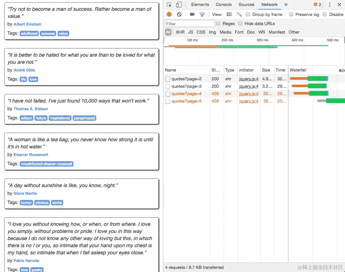Click the adulthood tag
Viewport: 345px width, 272px height.
[29, 34]
